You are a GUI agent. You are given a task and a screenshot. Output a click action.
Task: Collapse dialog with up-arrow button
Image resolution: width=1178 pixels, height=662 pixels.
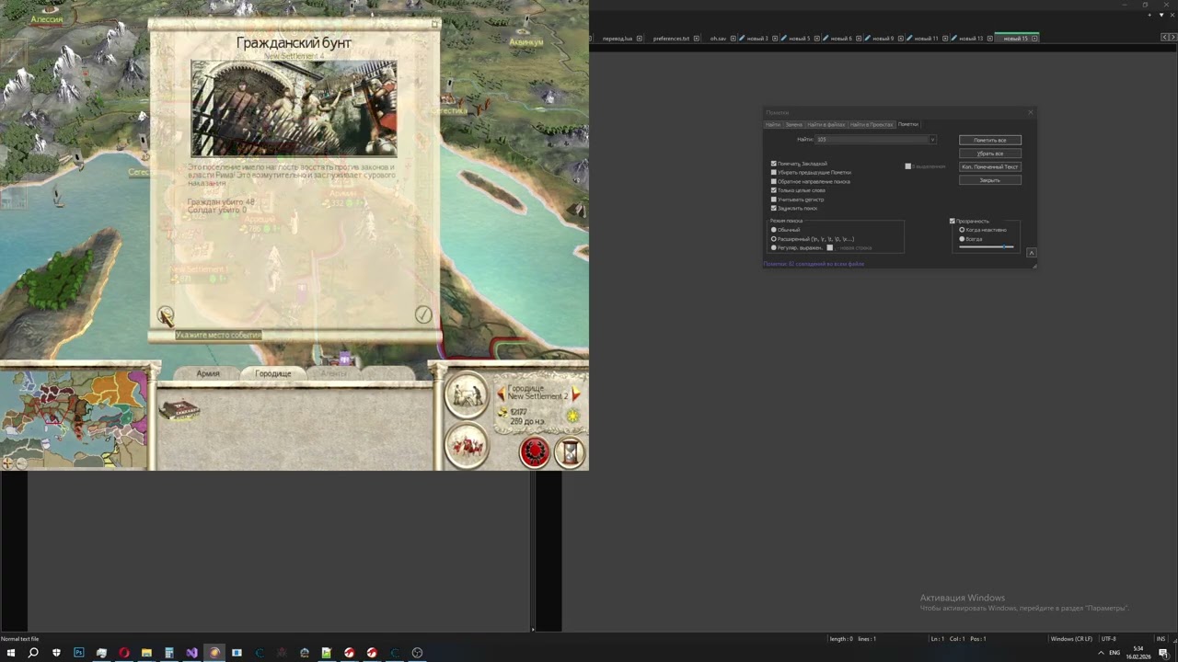pyautogui.click(x=1031, y=253)
